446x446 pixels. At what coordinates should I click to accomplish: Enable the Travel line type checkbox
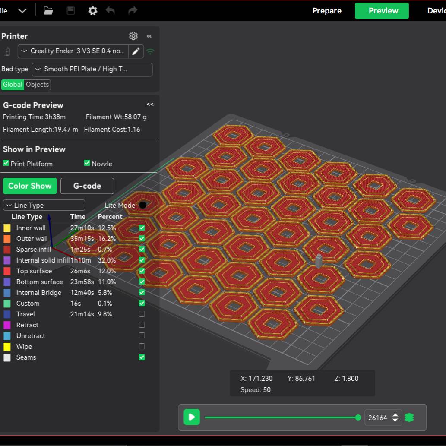(x=142, y=314)
